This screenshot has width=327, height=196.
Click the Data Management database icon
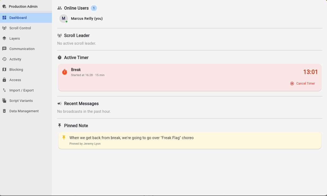pos(4,111)
